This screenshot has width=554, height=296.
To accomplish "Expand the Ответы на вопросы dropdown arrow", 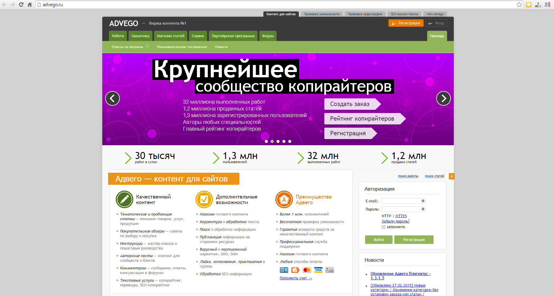I will click(x=147, y=47).
